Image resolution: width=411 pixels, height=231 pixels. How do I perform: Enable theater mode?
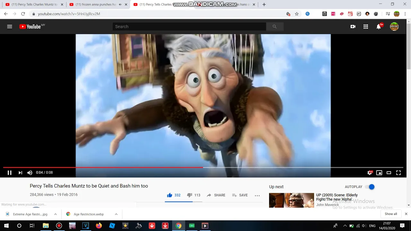[389, 173]
